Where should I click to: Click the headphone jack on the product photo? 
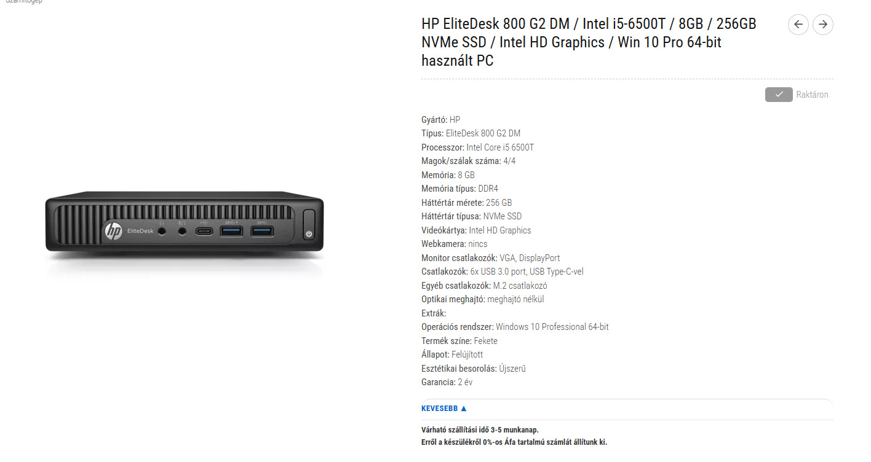(x=162, y=231)
